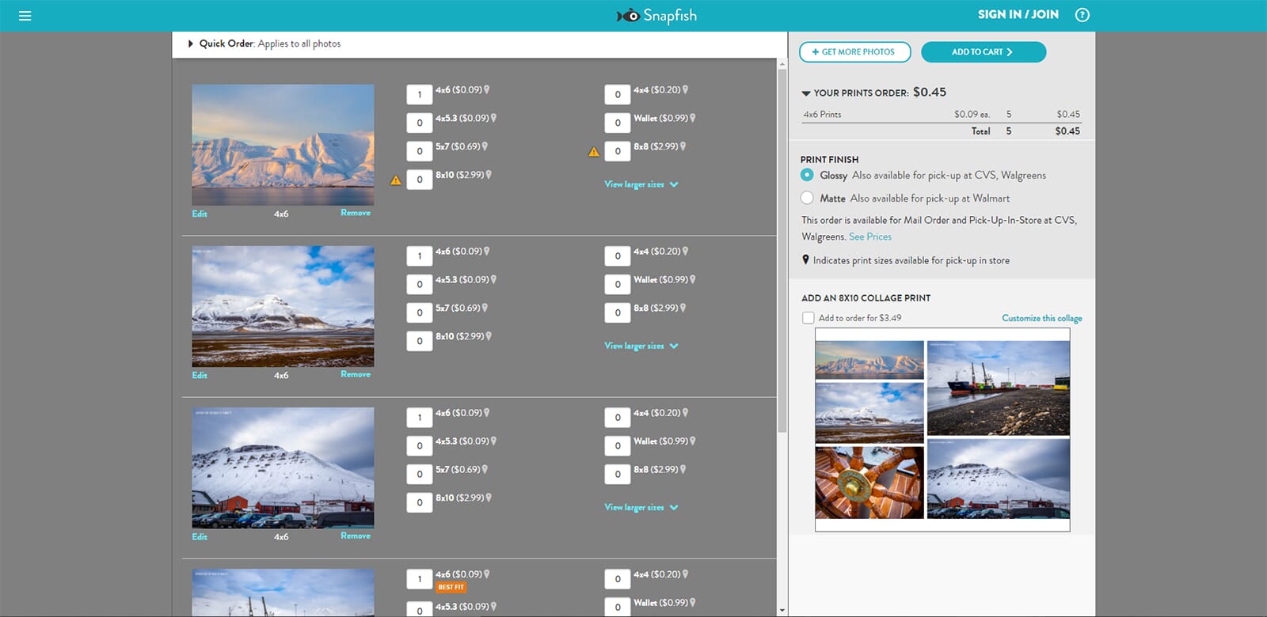
Task: Open the See Prices link
Action: [869, 237]
